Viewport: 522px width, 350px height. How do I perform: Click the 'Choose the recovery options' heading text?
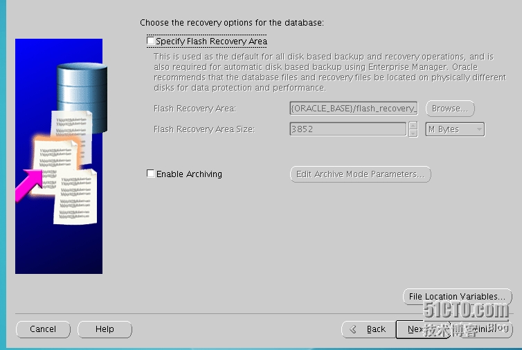pyautogui.click(x=232, y=23)
